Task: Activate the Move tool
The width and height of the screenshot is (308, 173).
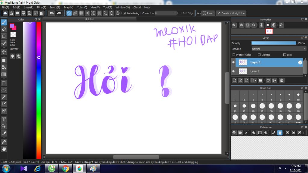Action: click(x=4, y=52)
